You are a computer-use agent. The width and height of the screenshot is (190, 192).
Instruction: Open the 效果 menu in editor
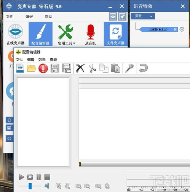[42, 59]
